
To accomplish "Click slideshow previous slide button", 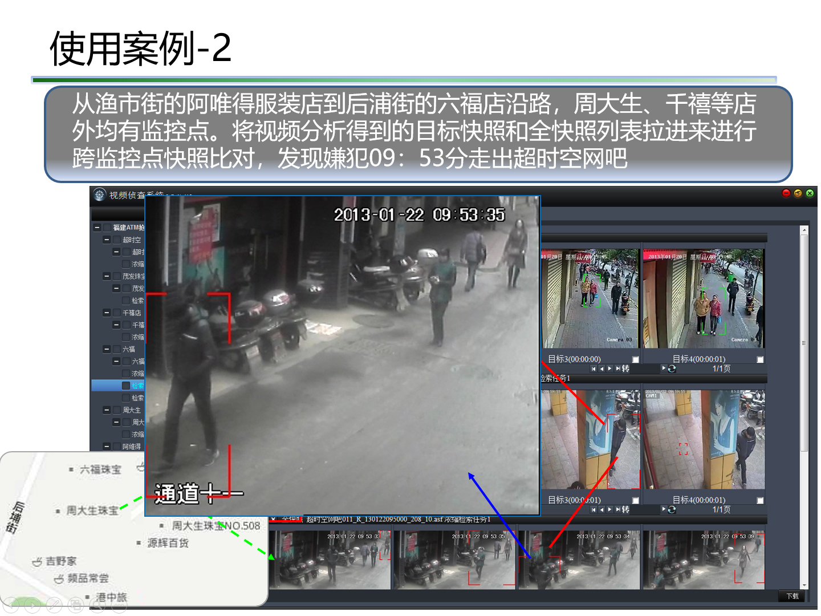I will point(11,605).
